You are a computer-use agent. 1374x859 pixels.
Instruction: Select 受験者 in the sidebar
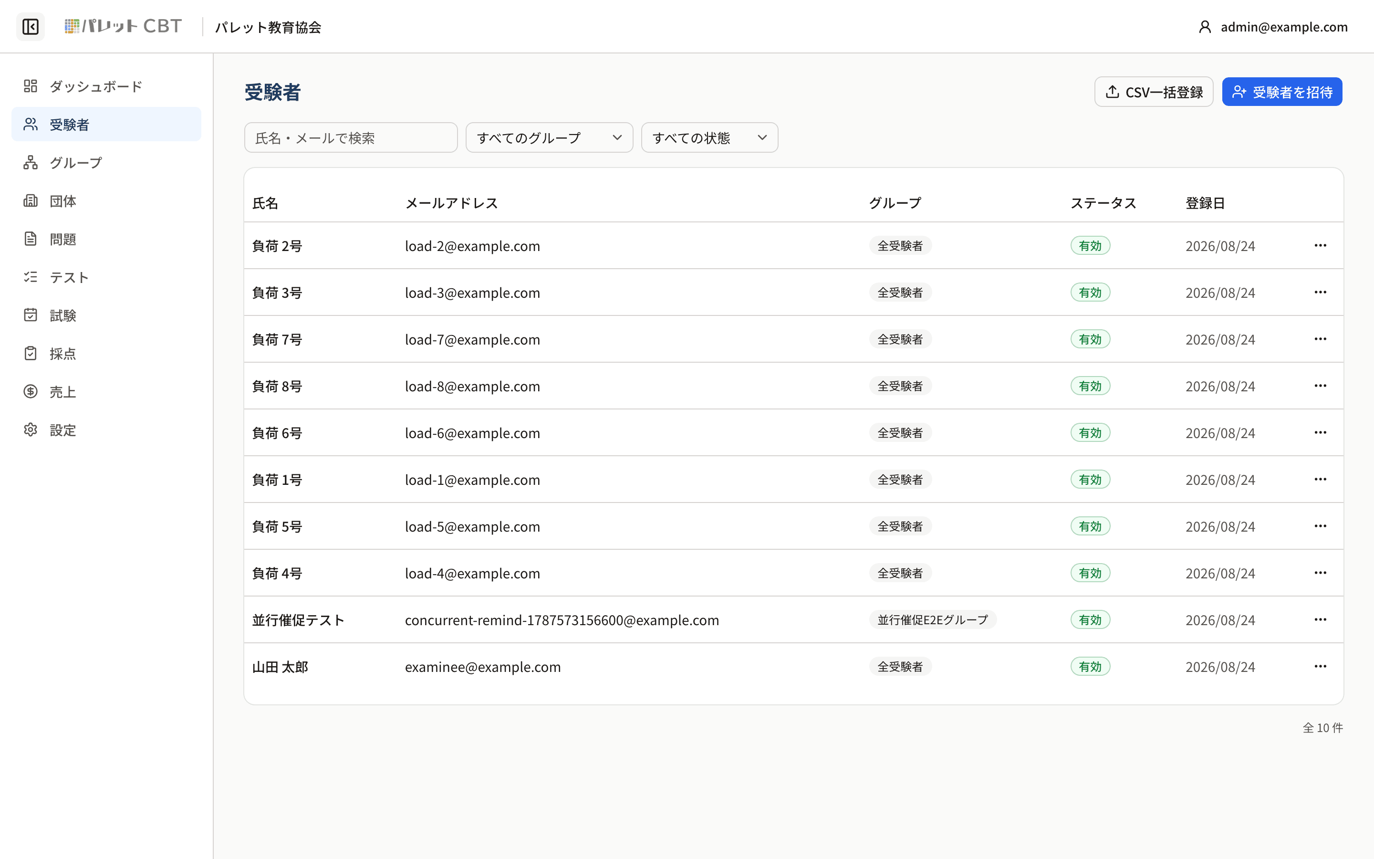pyautogui.click(x=106, y=125)
